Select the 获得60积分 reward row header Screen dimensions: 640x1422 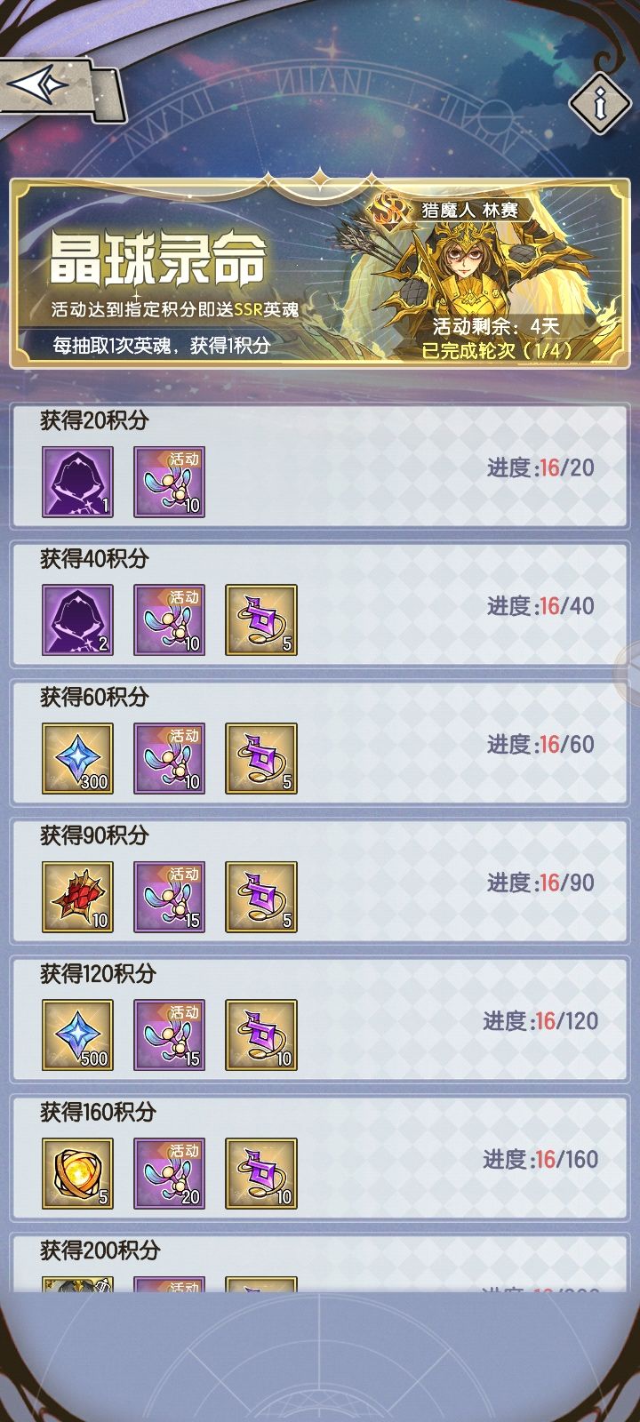(x=94, y=697)
